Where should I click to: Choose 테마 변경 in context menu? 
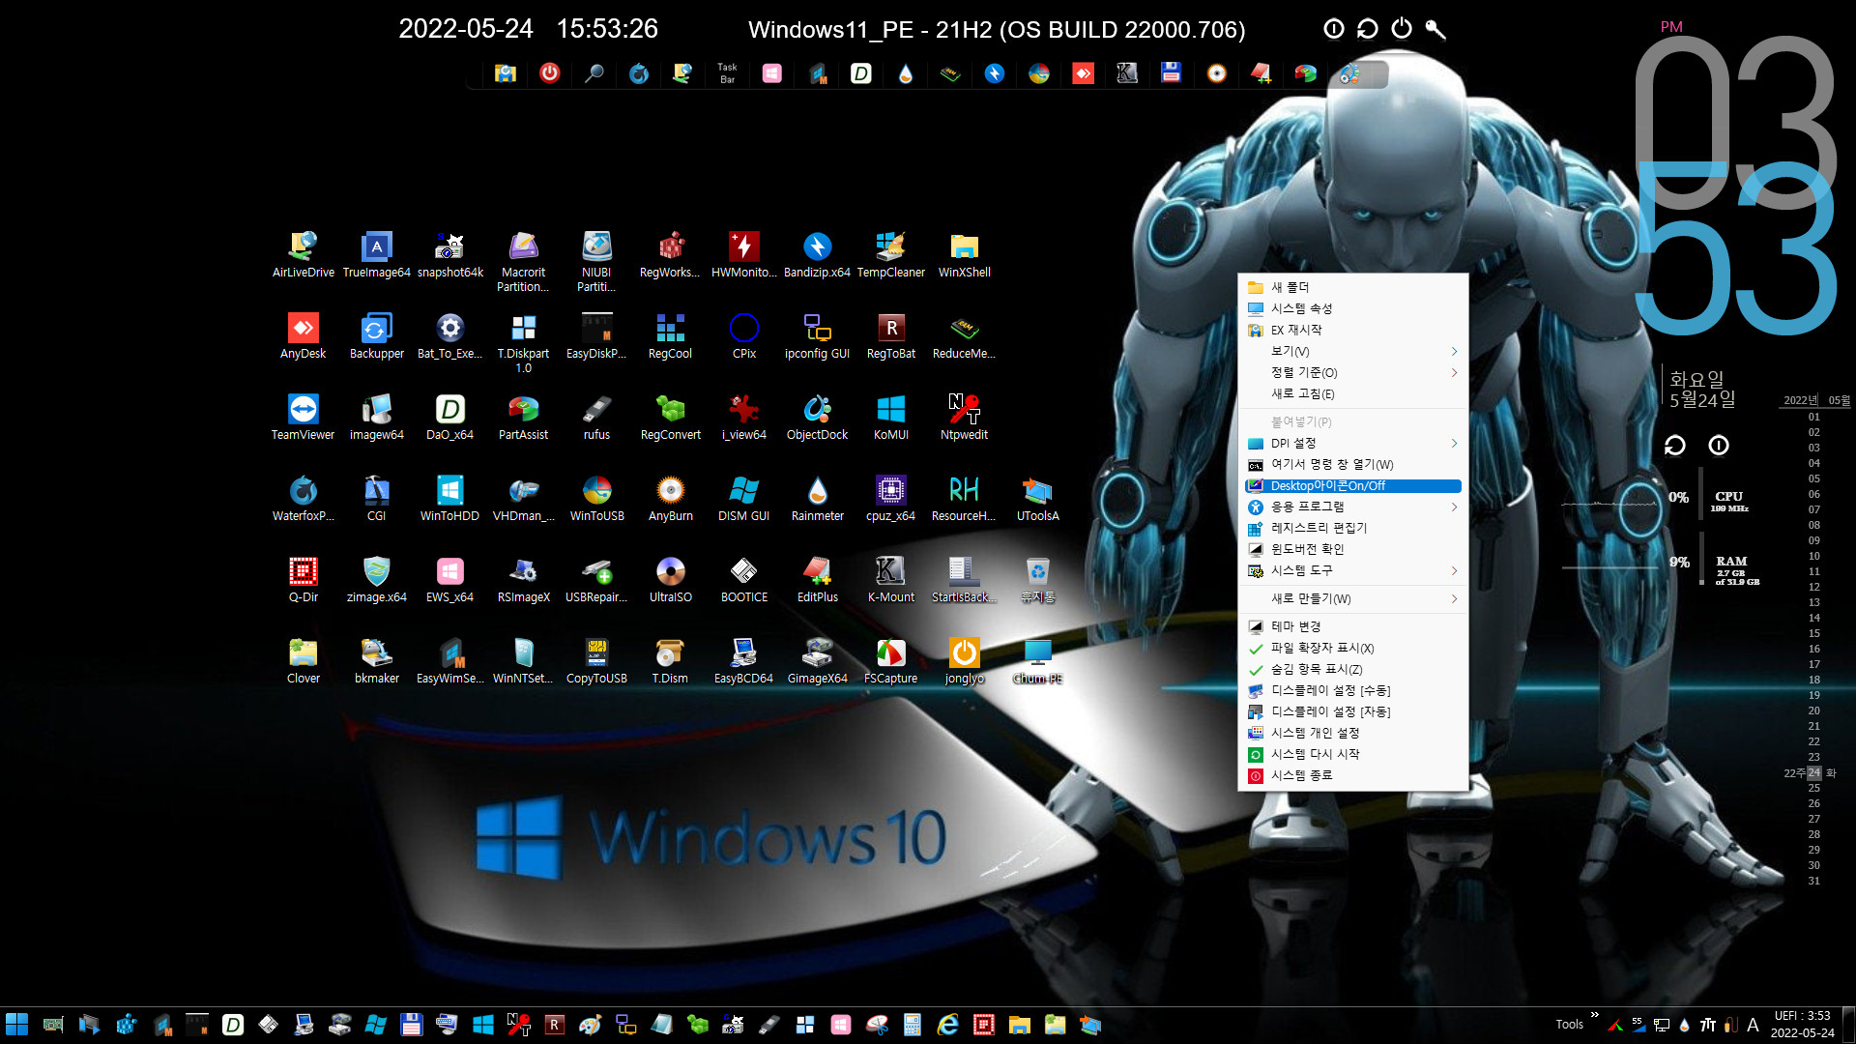[1353, 626]
